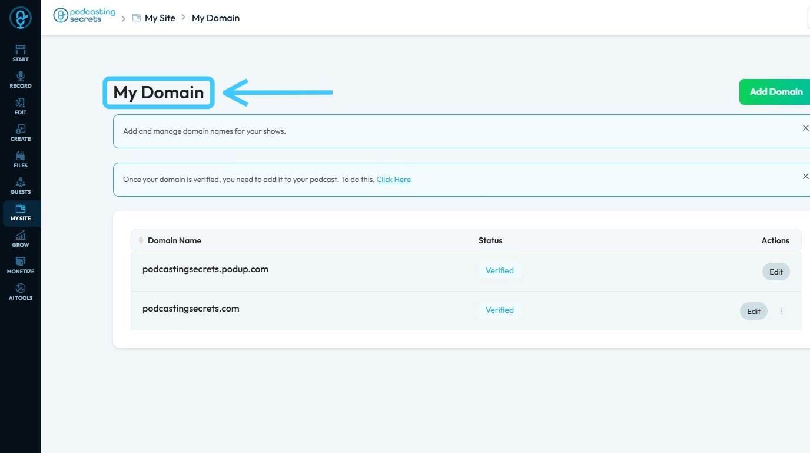Open the Files section in sidebar
Viewport: 810px width, 453px height.
[x=21, y=159]
